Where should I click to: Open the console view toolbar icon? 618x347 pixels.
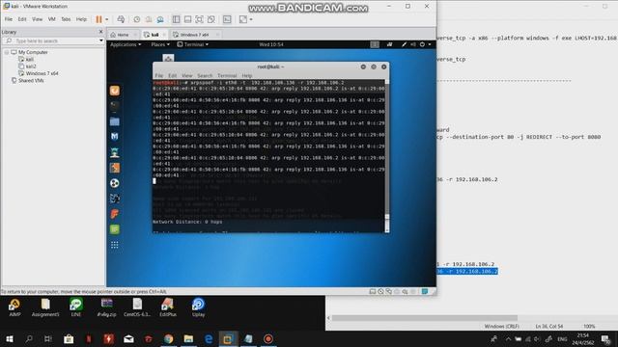[227, 19]
